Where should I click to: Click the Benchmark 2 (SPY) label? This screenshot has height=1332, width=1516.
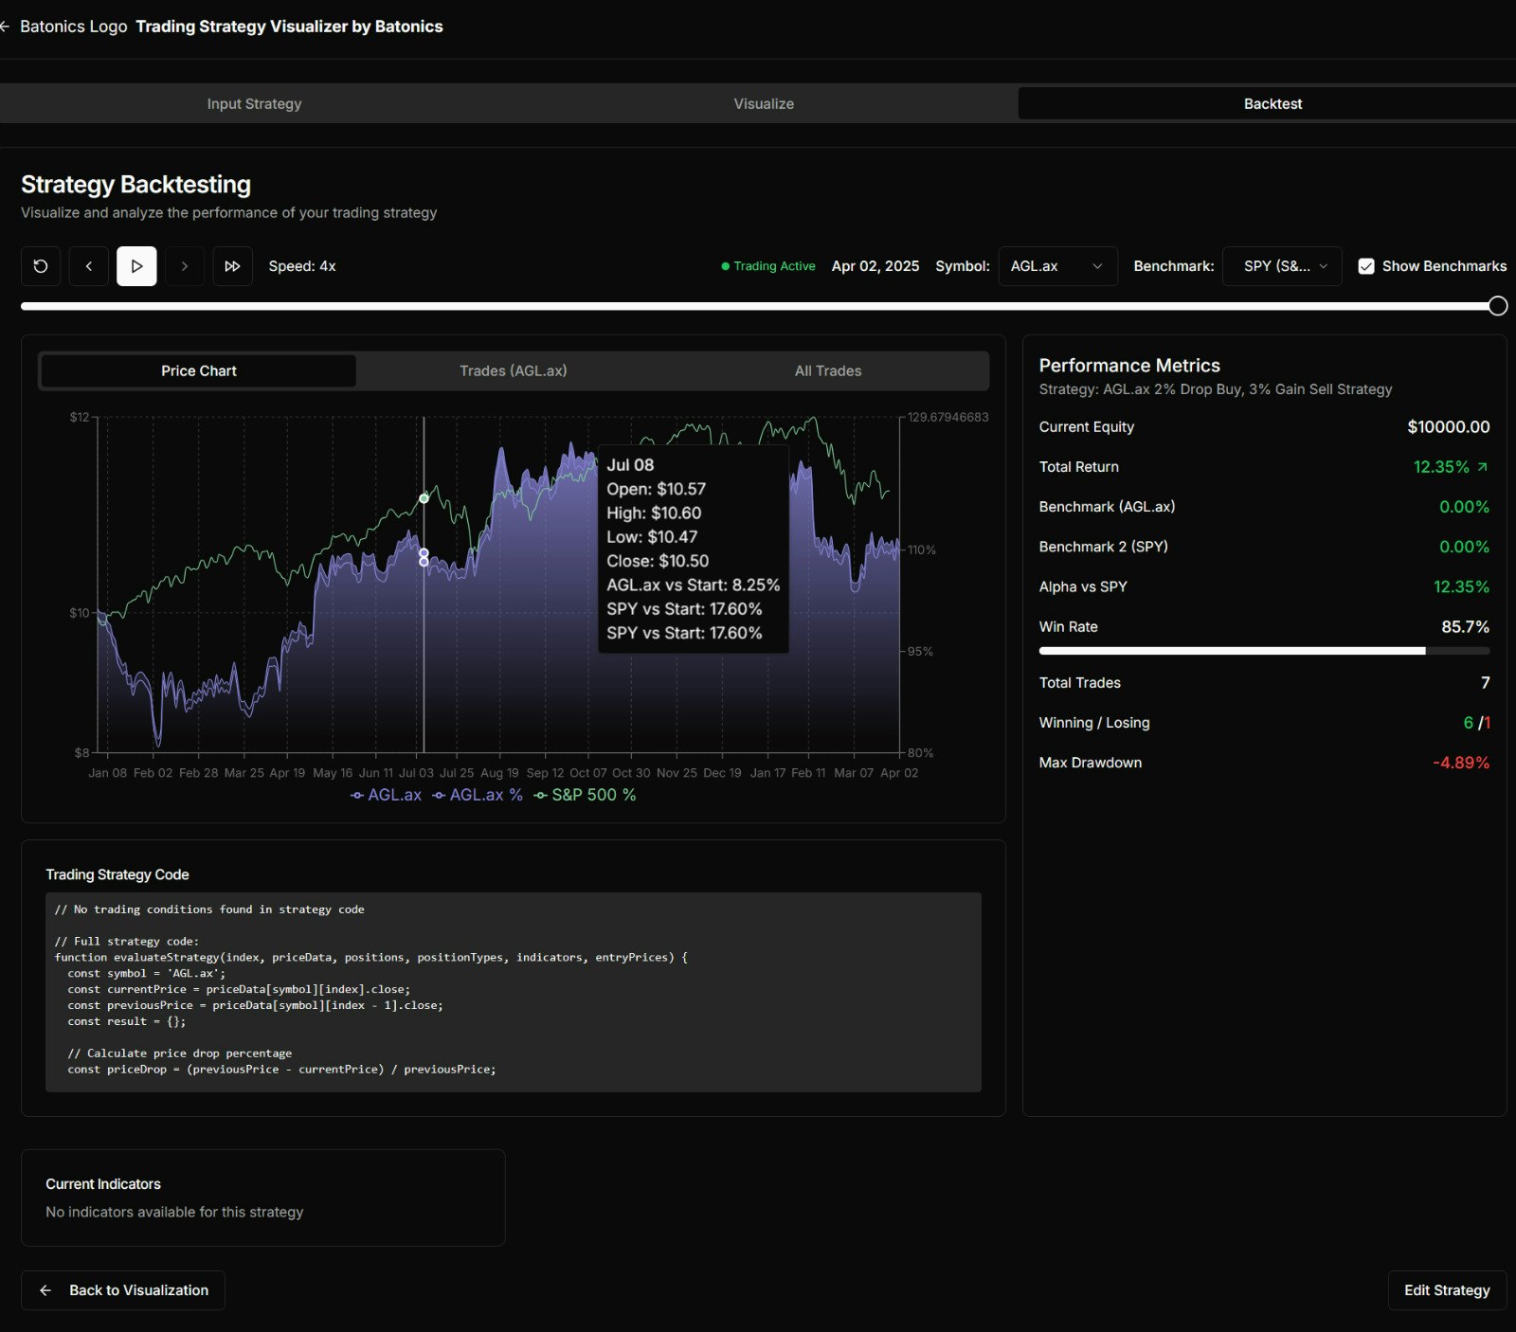click(x=1104, y=547)
